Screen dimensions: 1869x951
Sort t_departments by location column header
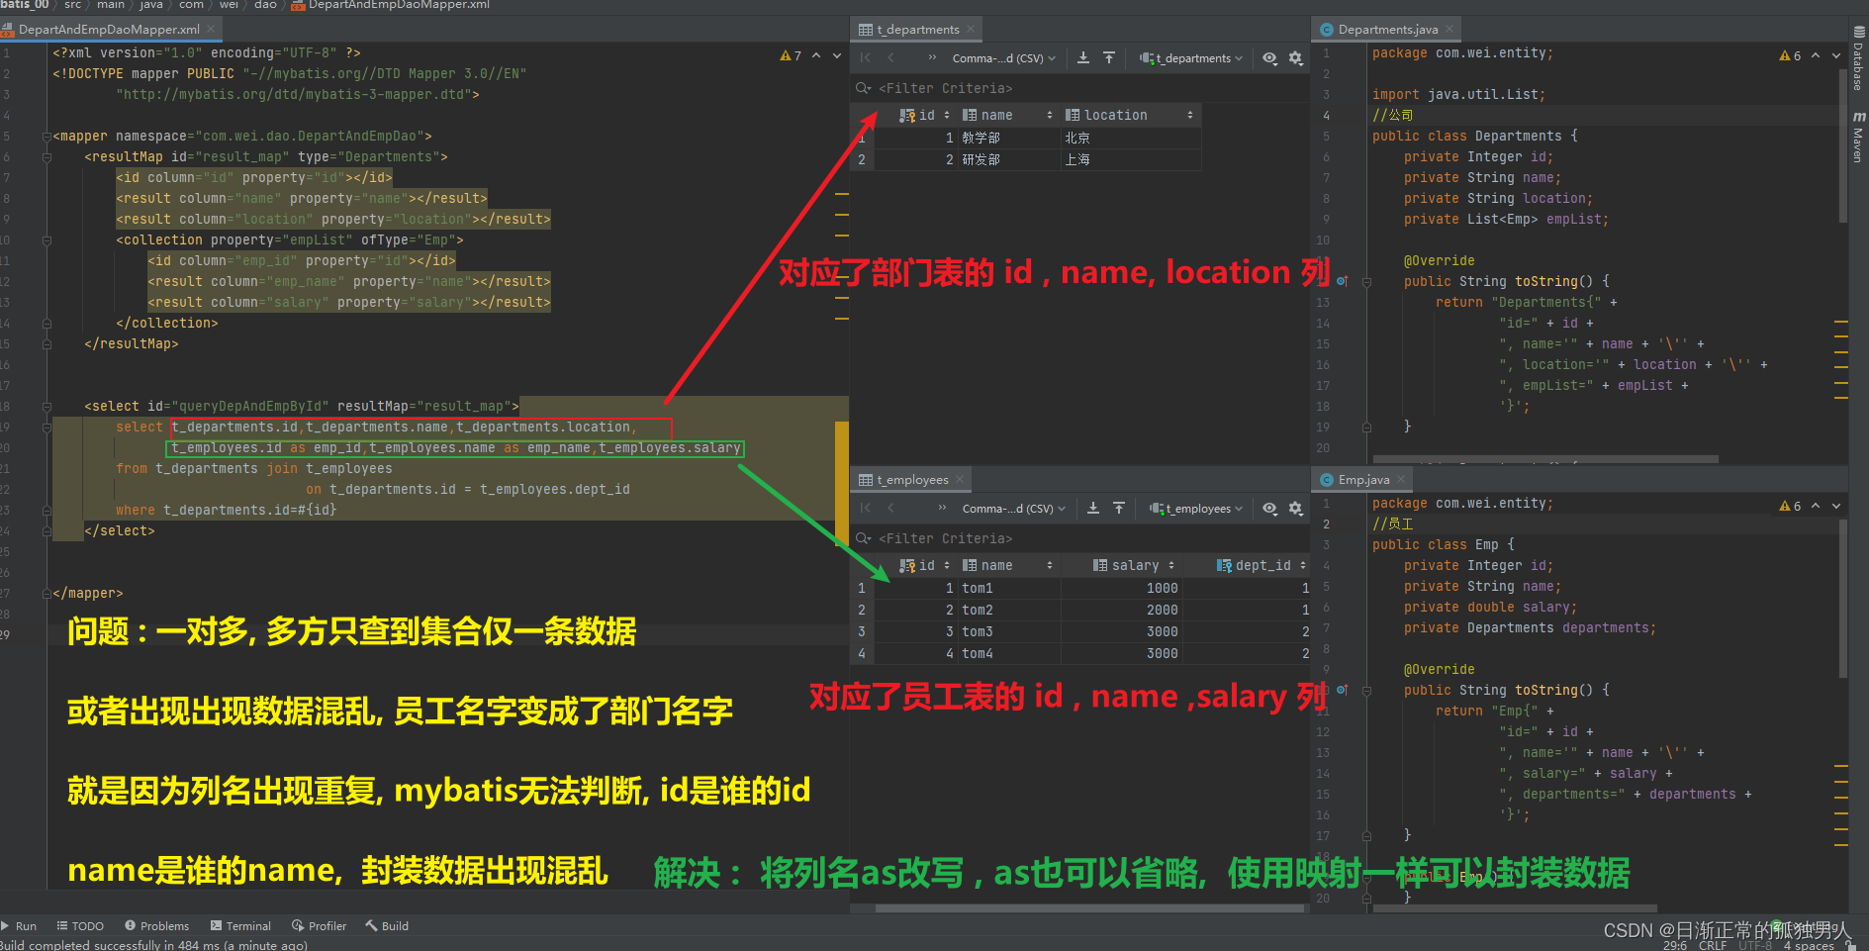tap(1132, 116)
